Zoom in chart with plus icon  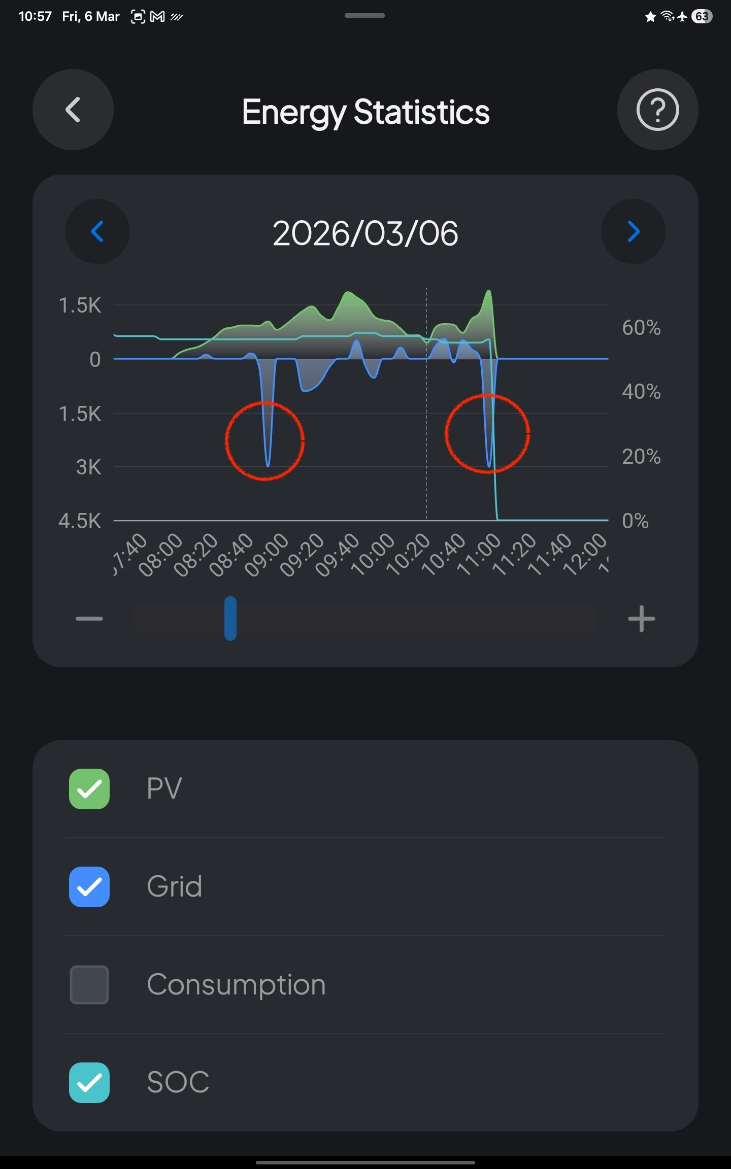641,618
